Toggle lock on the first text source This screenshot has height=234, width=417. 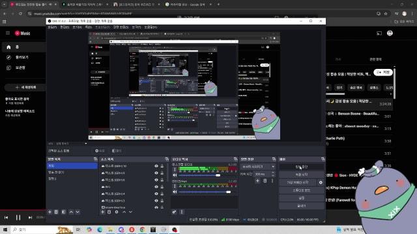pos(162,166)
